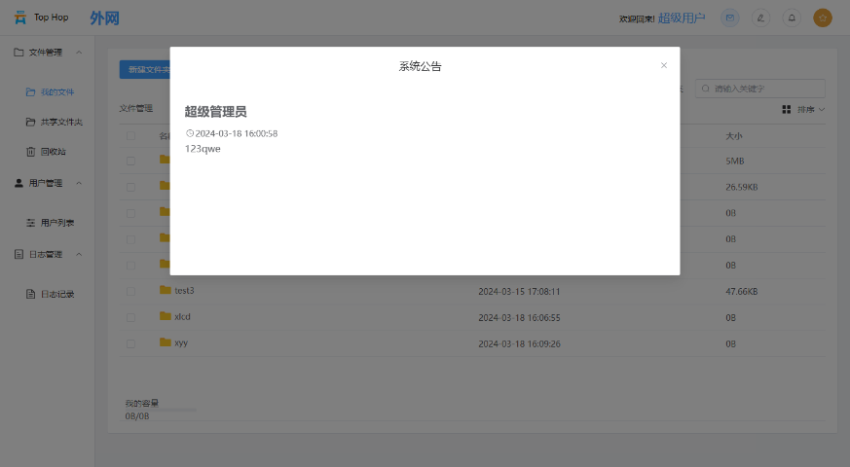Check the box for xyy folder
850x467 pixels.
pyautogui.click(x=130, y=343)
